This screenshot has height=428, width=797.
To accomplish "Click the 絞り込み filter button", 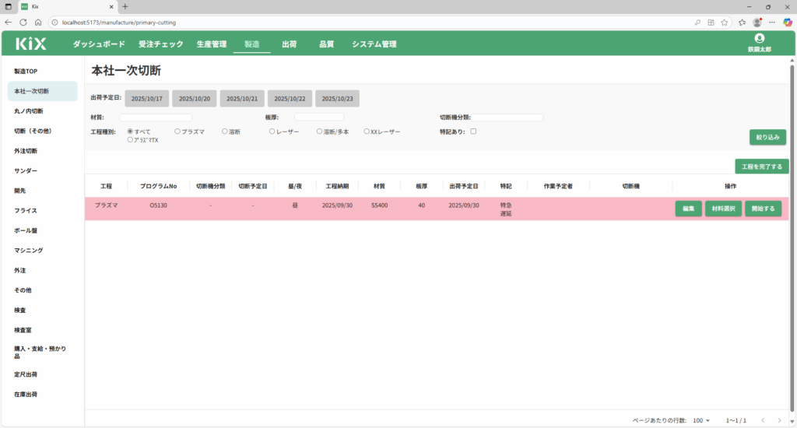I will tap(767, 137).
